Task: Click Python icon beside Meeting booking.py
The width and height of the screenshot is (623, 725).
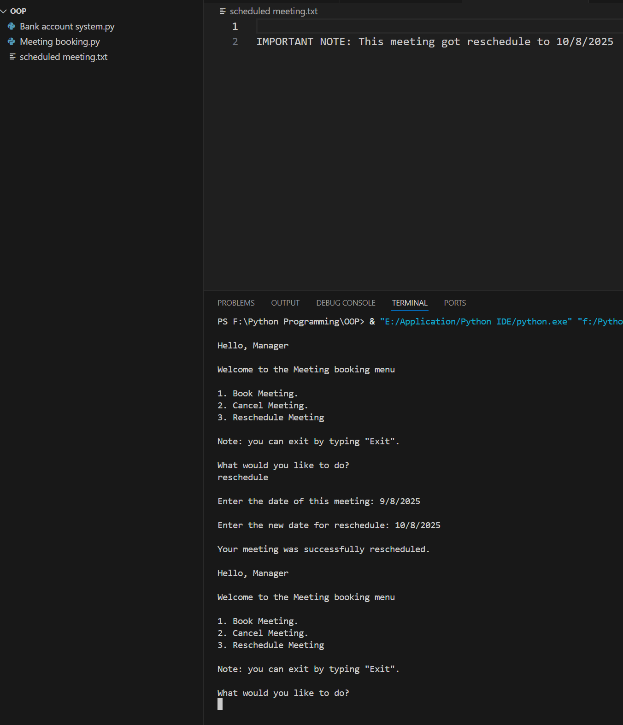Action: tap(12, 42)
